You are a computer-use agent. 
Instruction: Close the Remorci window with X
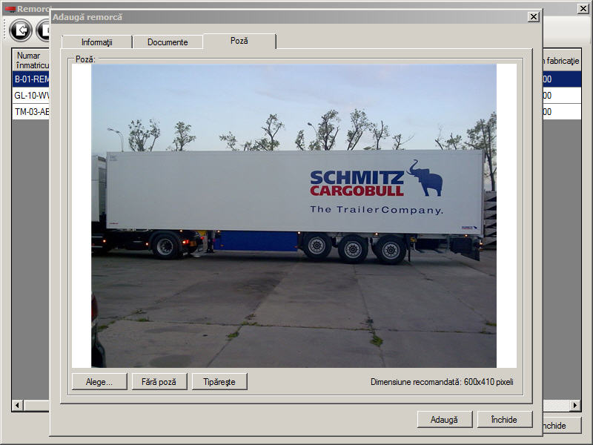[x=583, y=8]
